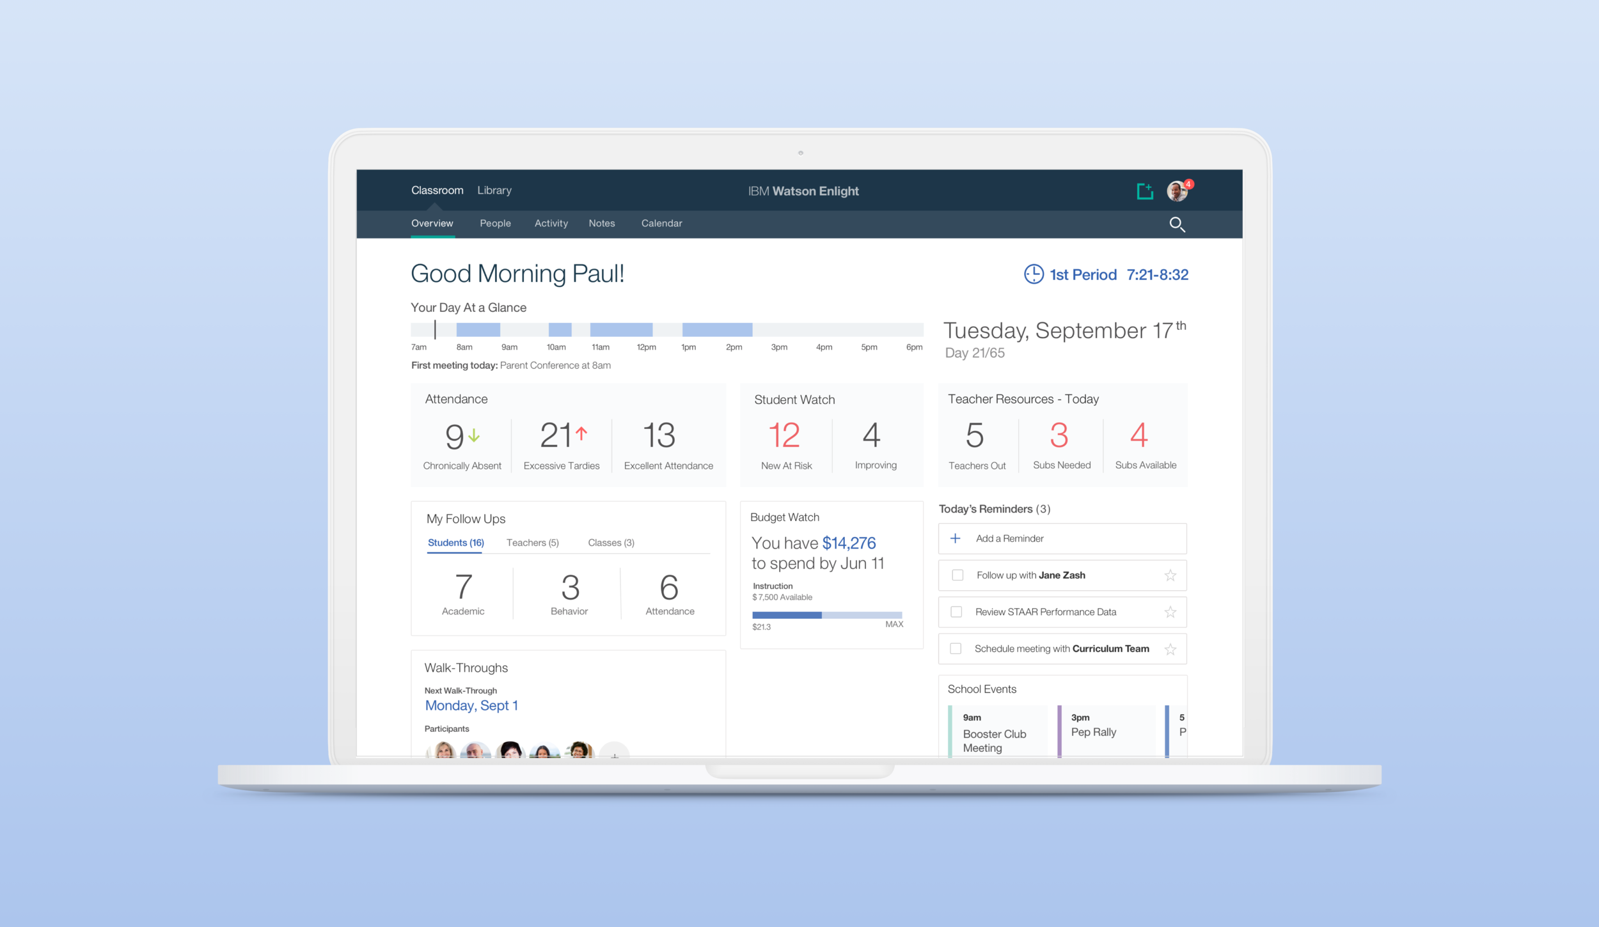1599x927 pixels.
Task: Star the Curriculum Team reminder
Action: click(x=1170, y=649)
